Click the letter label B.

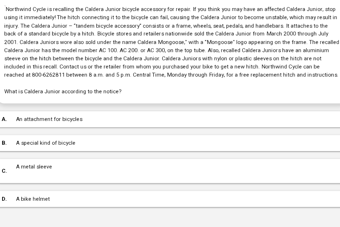coord(4,143)
